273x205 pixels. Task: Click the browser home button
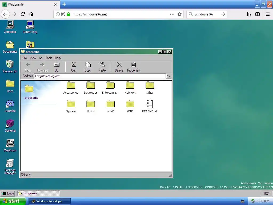click(x=31, y=14)
